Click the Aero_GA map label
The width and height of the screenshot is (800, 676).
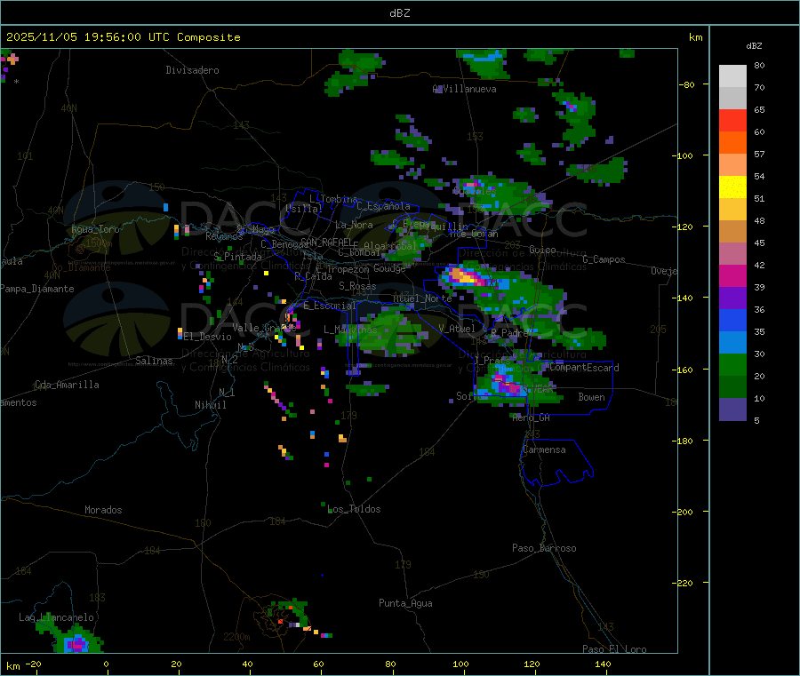pyautogui.click(x=531, y=418)
